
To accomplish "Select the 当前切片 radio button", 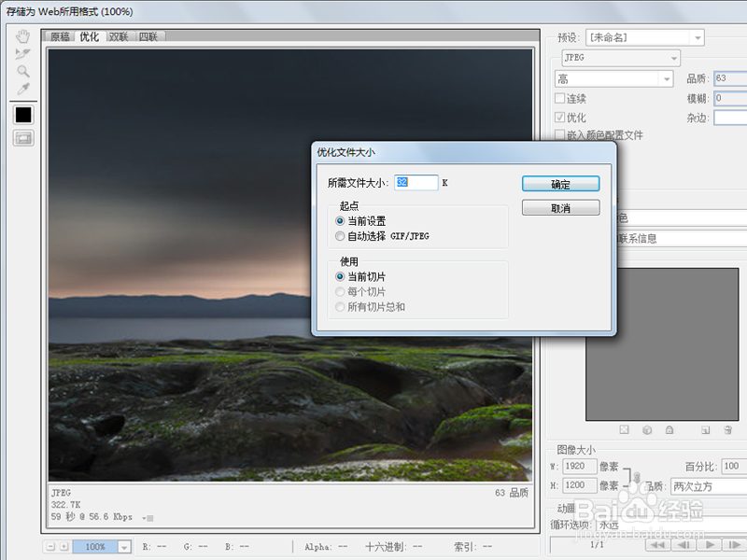I will pos(340,276).
